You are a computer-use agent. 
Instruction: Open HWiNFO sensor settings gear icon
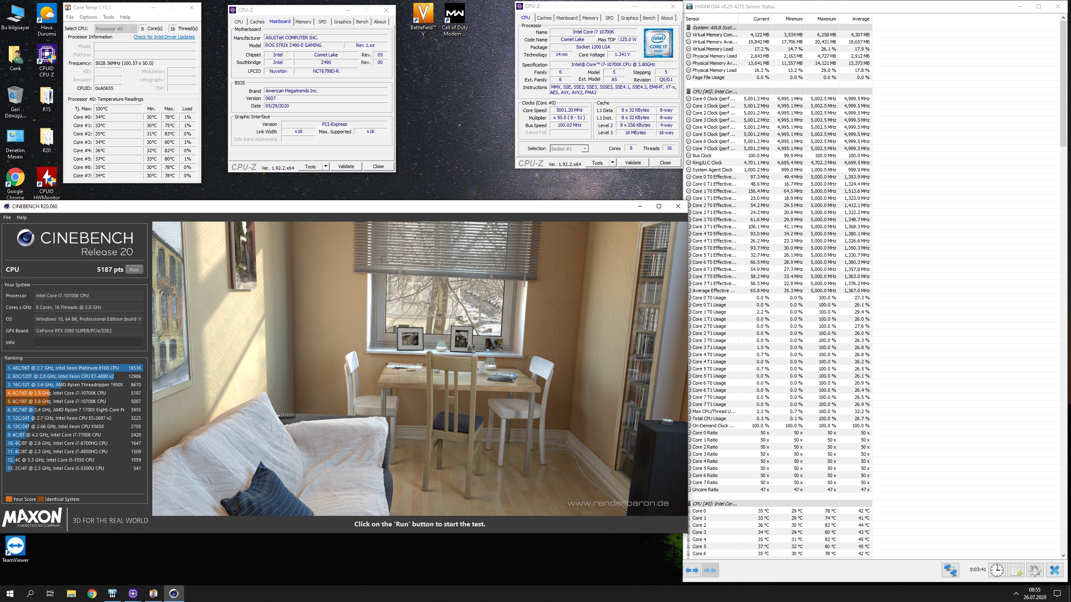click(1035, 570)
